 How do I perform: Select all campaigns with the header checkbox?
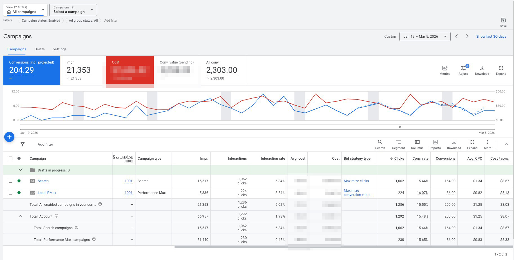pyautogui.click(x=11, y=158)
